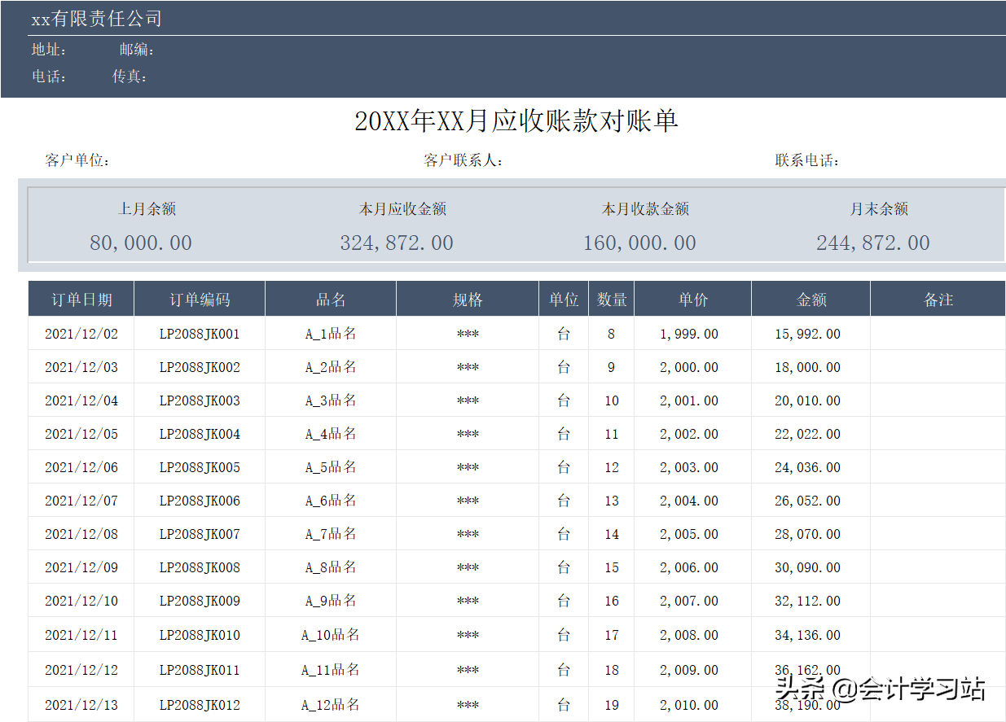Select product cell A_11品名
Viewport: 1006px width, 722px height.
[x=331, y=670]
